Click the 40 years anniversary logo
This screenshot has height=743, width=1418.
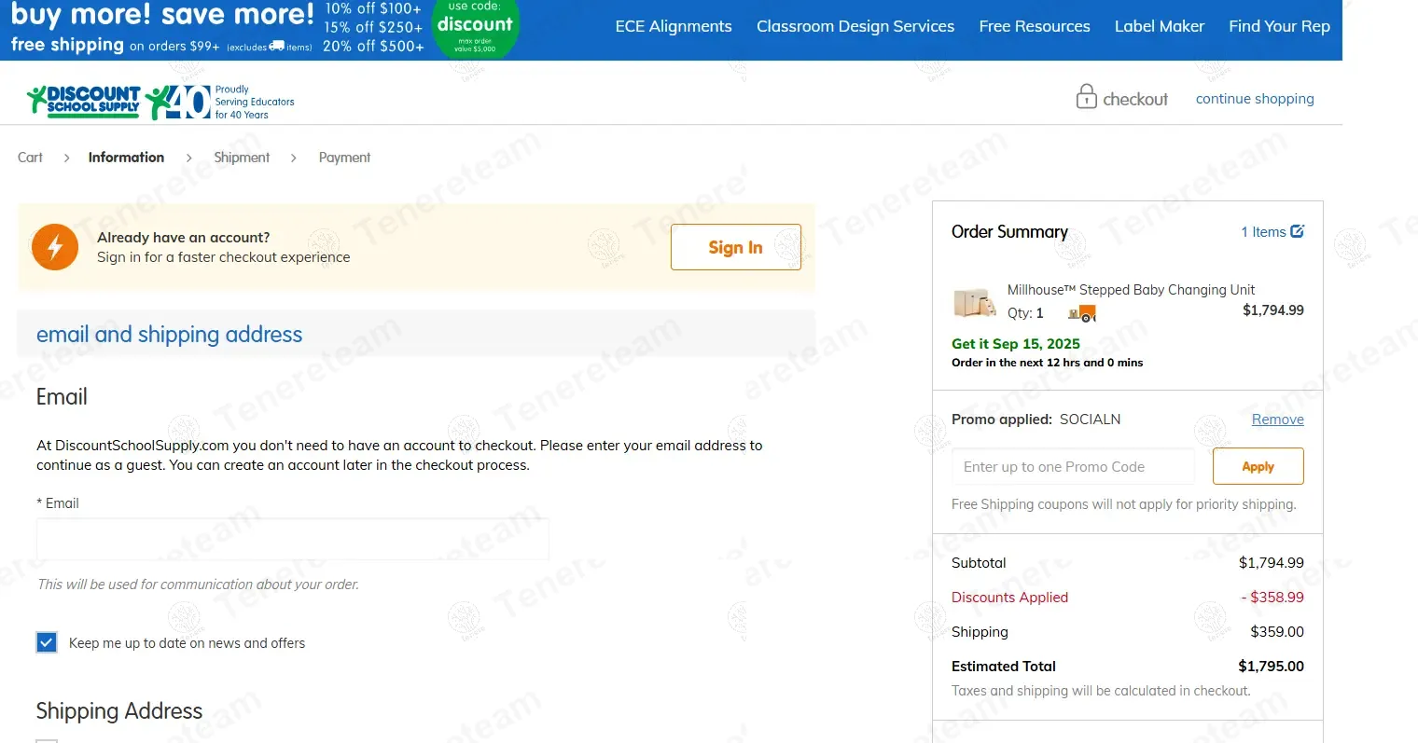(x=181, y=103)
